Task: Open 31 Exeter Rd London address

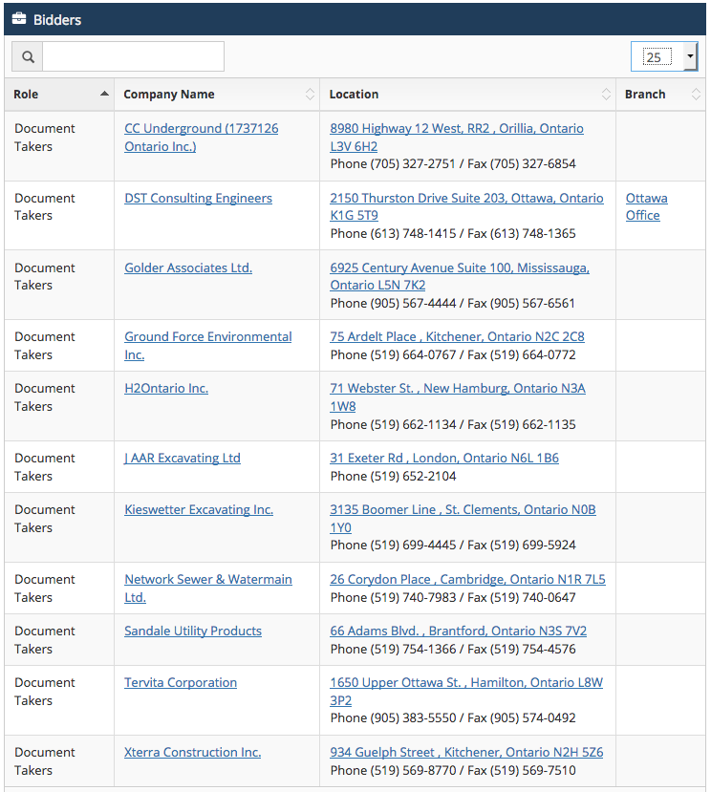Action: coord(444,458)
